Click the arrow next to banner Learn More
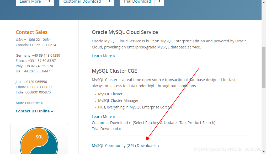This screenshot has height=154, width=266. [x=50, y=2]
